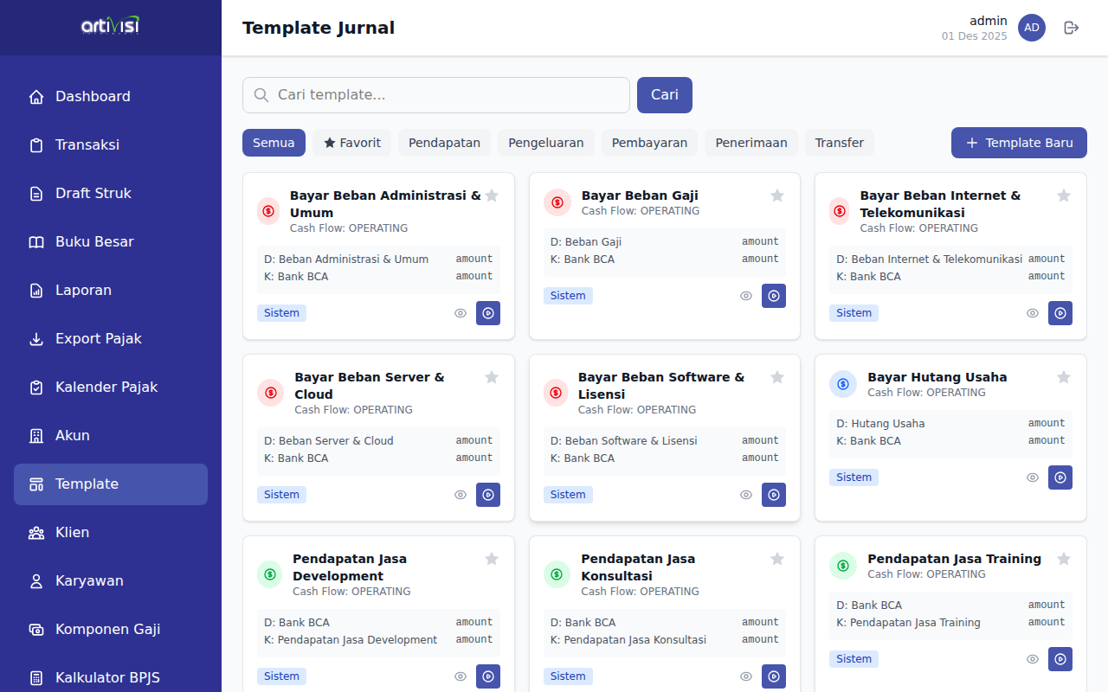This screenshot has width=1108, height=692.
Task: View the Bayar Beban Administrasi & Umum details
Action: [x=461, y=313]
